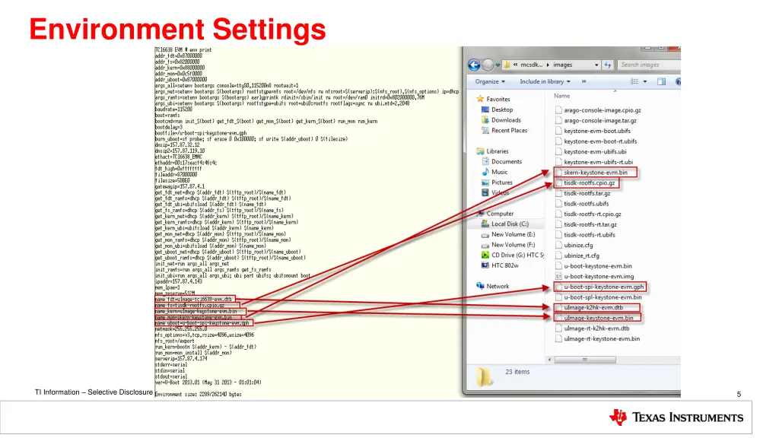The width and height of the screenshot is (779, 438).
Task: Select file tisdk-rootfs.ubifs
Action: coord(587,204)
